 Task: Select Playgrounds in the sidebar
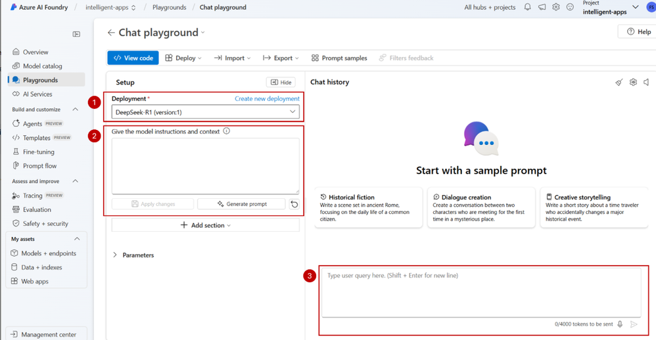tap(46, 80)
